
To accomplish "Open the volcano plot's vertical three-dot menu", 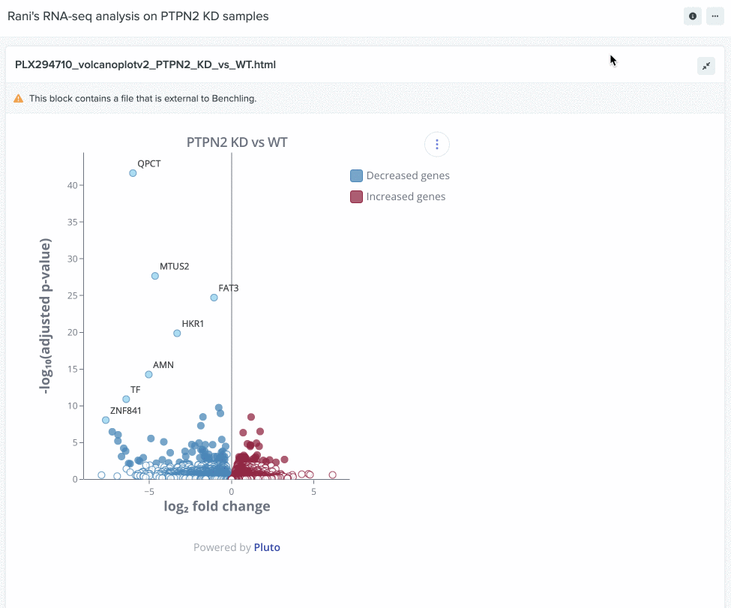I will click(x=437, y=144).
